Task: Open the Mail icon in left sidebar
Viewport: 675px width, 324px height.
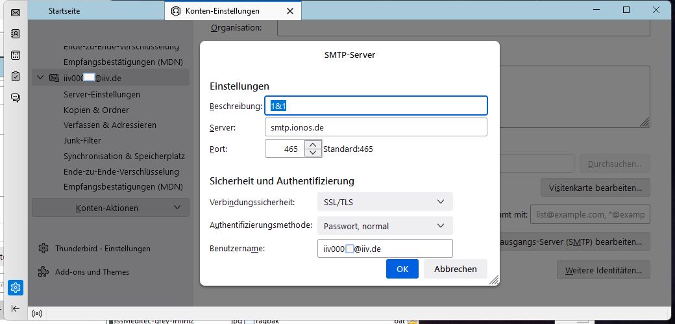Action: pos(16,12)
